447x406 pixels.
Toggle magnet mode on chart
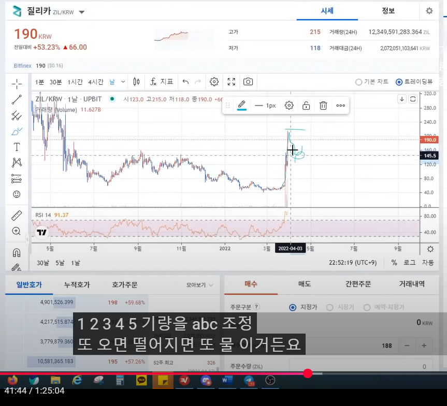pyautogui.click(x=17, y=252)
